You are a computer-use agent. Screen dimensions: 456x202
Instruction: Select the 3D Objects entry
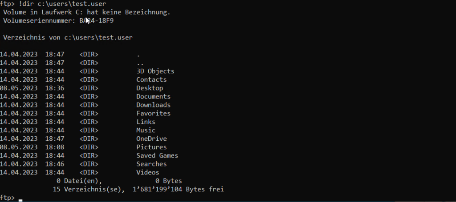tap(155, 71)
